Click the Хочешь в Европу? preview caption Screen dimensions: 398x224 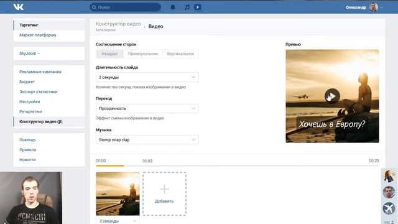point(332,124)
